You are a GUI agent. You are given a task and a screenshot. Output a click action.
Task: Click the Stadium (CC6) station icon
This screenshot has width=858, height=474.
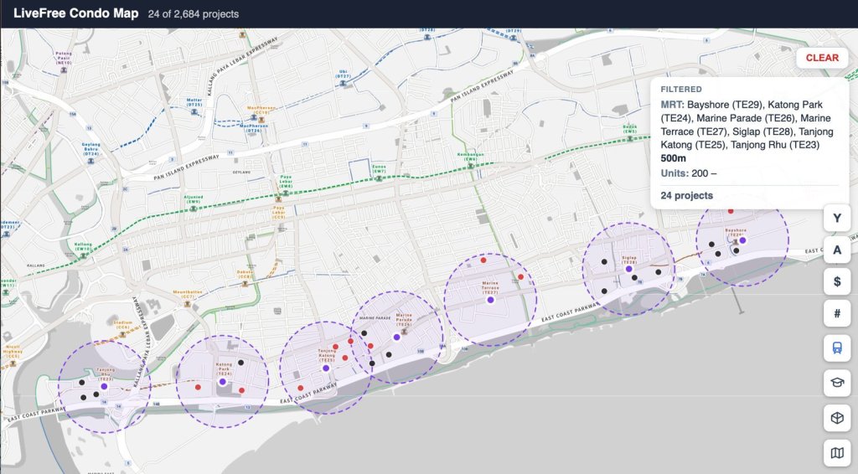[122, 333]
